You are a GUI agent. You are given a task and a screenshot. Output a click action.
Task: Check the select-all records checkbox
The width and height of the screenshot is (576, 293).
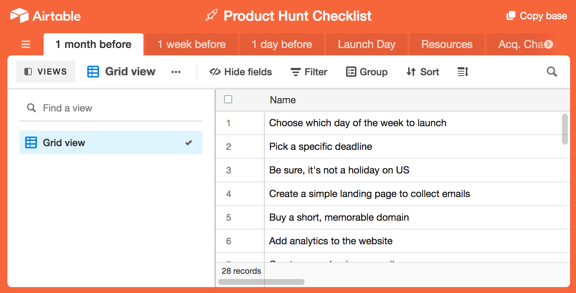[x=228, y=99]
